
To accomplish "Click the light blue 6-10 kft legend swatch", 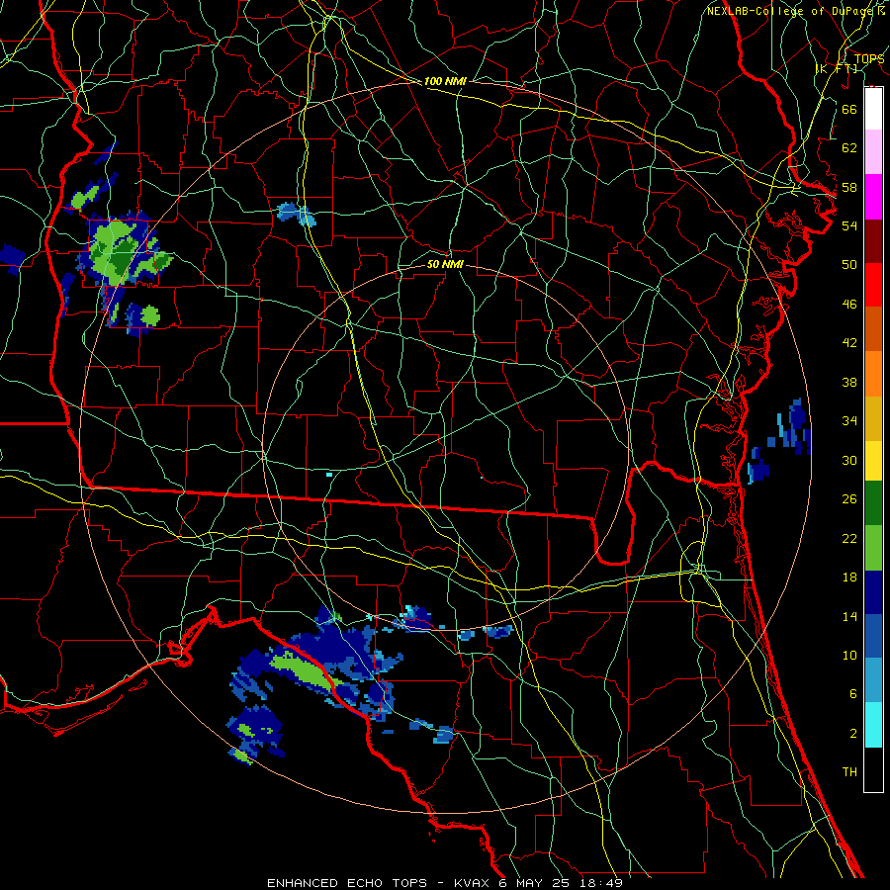I will point(873,680).
